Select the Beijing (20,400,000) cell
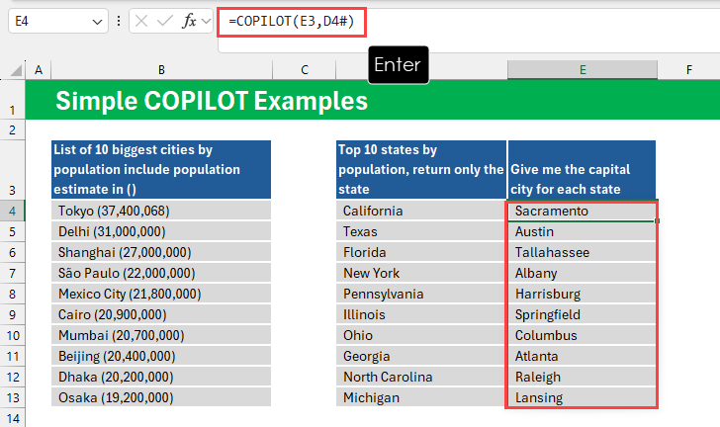 click(161, 356)
